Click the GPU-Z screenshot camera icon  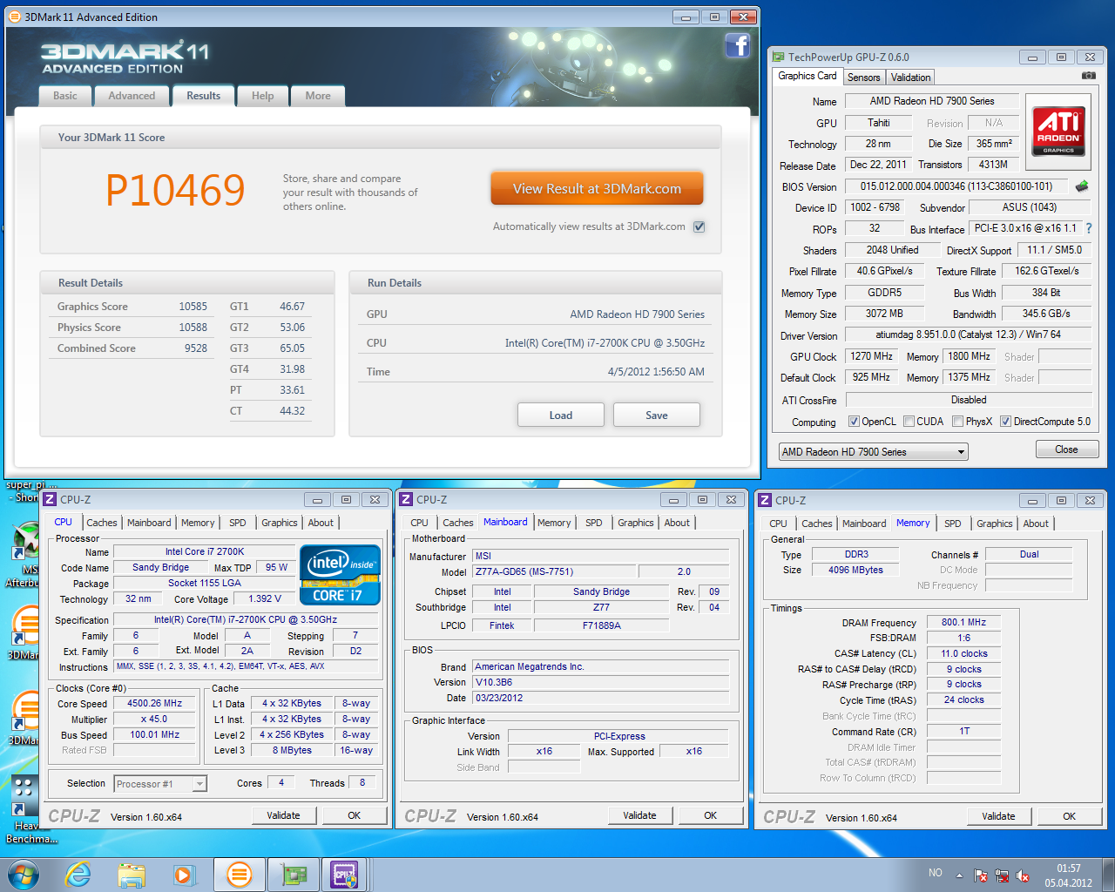pos(1088,76)
